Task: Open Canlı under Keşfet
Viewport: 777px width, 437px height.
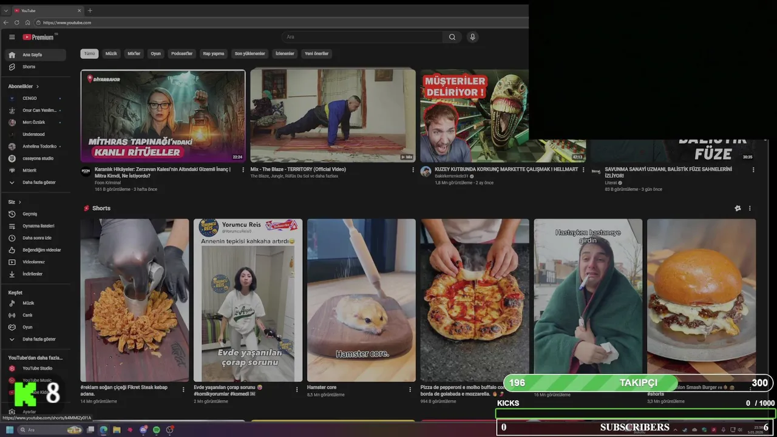Action: tap(36, 315)
